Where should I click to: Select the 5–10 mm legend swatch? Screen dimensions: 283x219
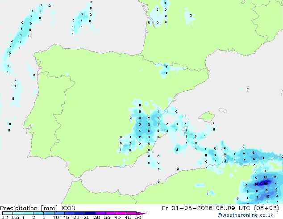pyautogui.click(x=49, y=213)
